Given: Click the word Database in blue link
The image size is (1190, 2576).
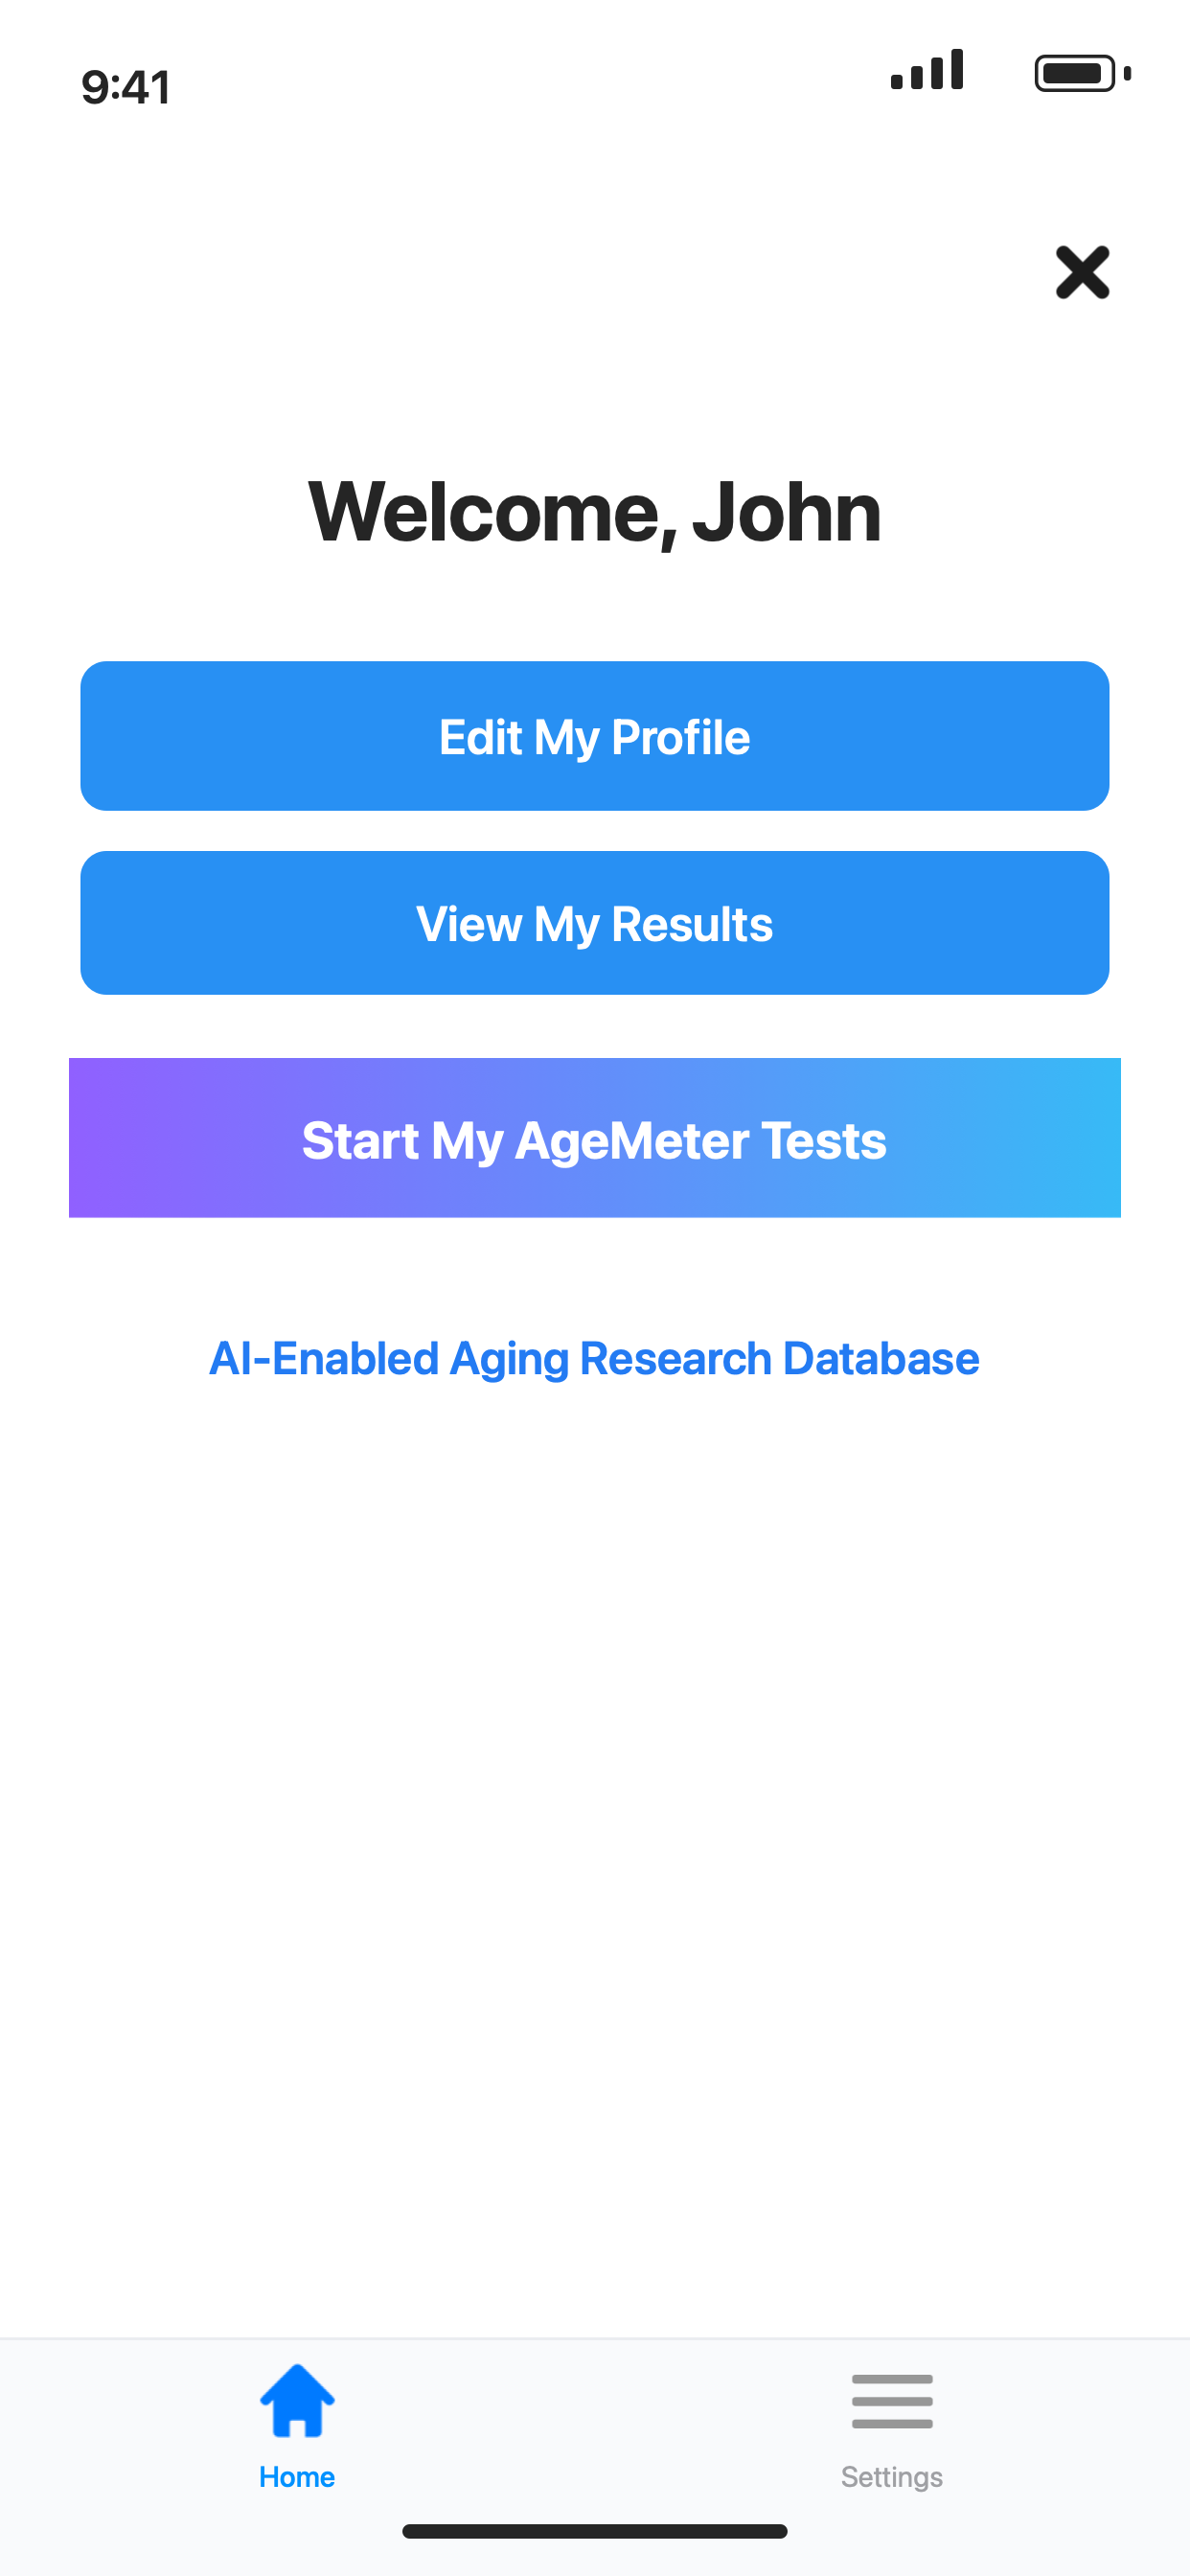Looking at the screenshot, I should click(881, 1358).
